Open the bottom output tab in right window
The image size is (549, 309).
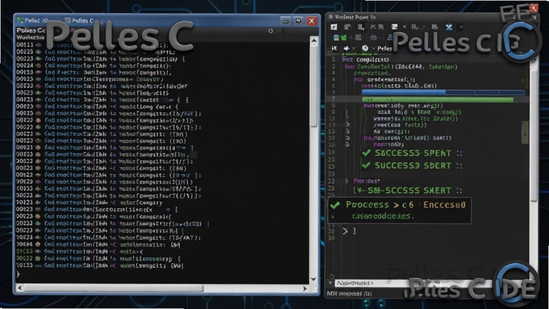(x=354, y=283)
